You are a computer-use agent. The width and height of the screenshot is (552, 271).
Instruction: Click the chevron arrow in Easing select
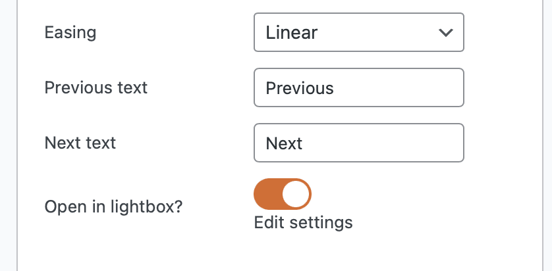445,32
